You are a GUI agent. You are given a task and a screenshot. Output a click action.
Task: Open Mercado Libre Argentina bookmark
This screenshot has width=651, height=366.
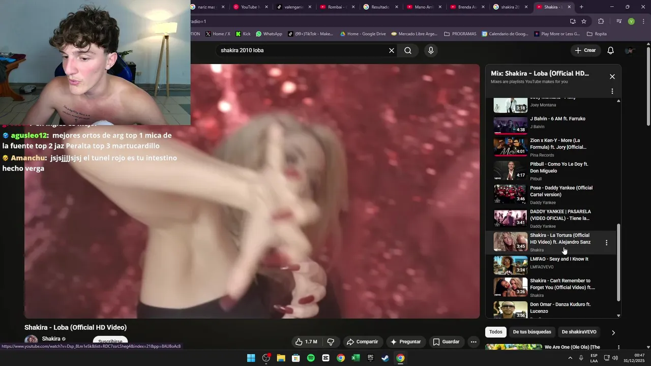pos(414,34)
